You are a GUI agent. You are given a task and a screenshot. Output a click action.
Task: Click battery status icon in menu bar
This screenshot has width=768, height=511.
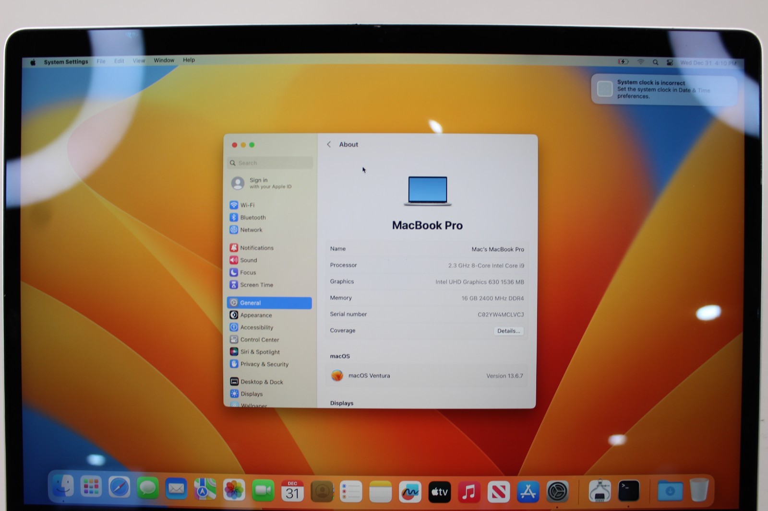[623, 61]
